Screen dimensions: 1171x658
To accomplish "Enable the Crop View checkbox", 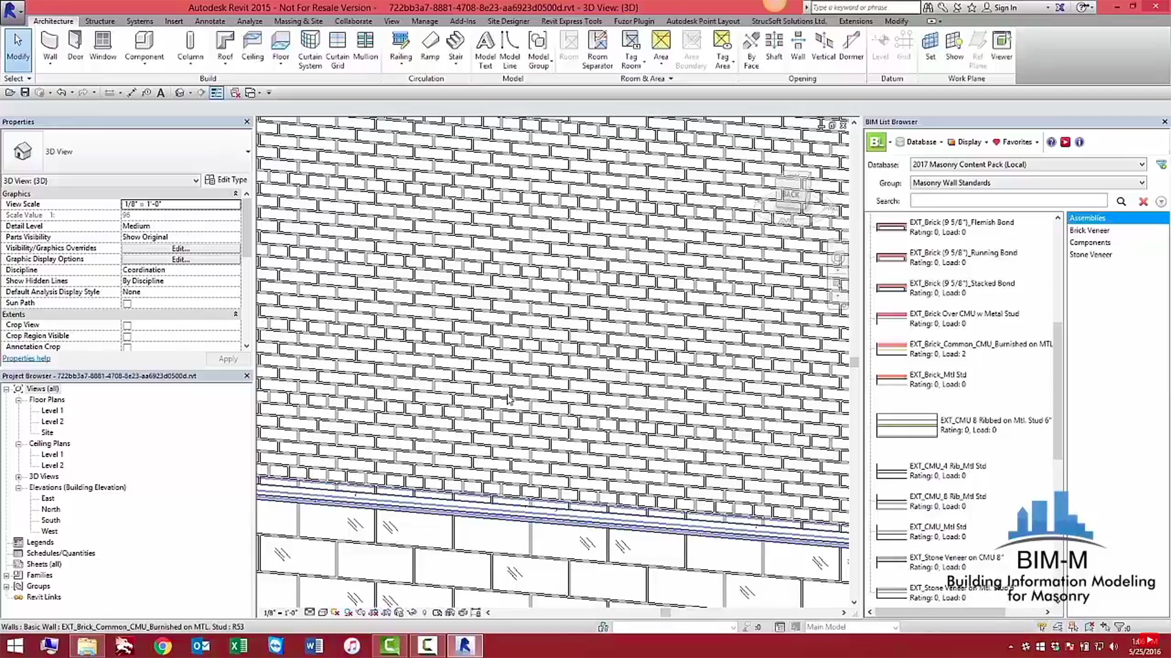I will 126,325.
